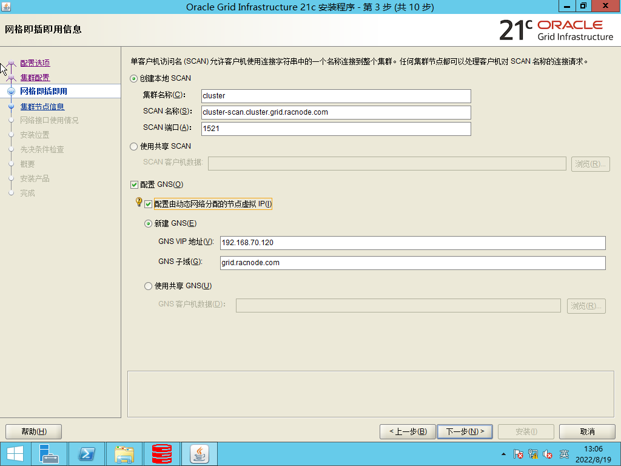Click the 概要 step
This screenshot has height=466, width=621.
point(27,164)
